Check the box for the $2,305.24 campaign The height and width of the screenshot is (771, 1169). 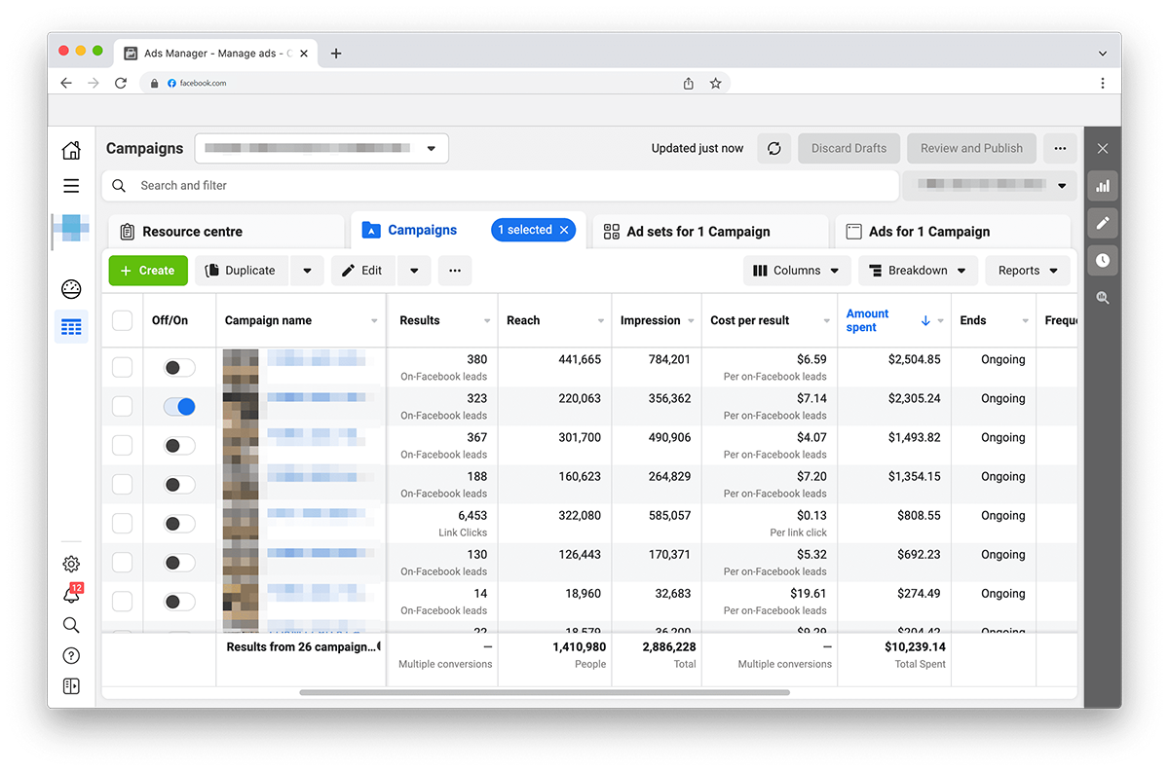(122, 406)
